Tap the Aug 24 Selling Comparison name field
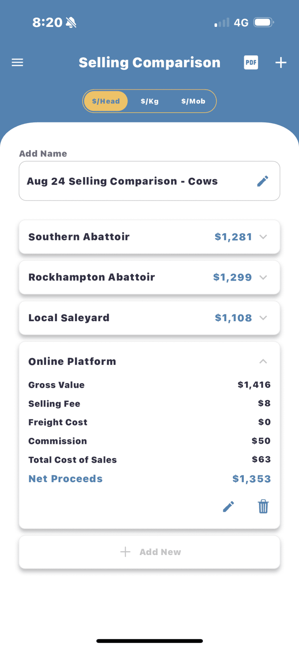299x649 pixels. tap(149, 181)
